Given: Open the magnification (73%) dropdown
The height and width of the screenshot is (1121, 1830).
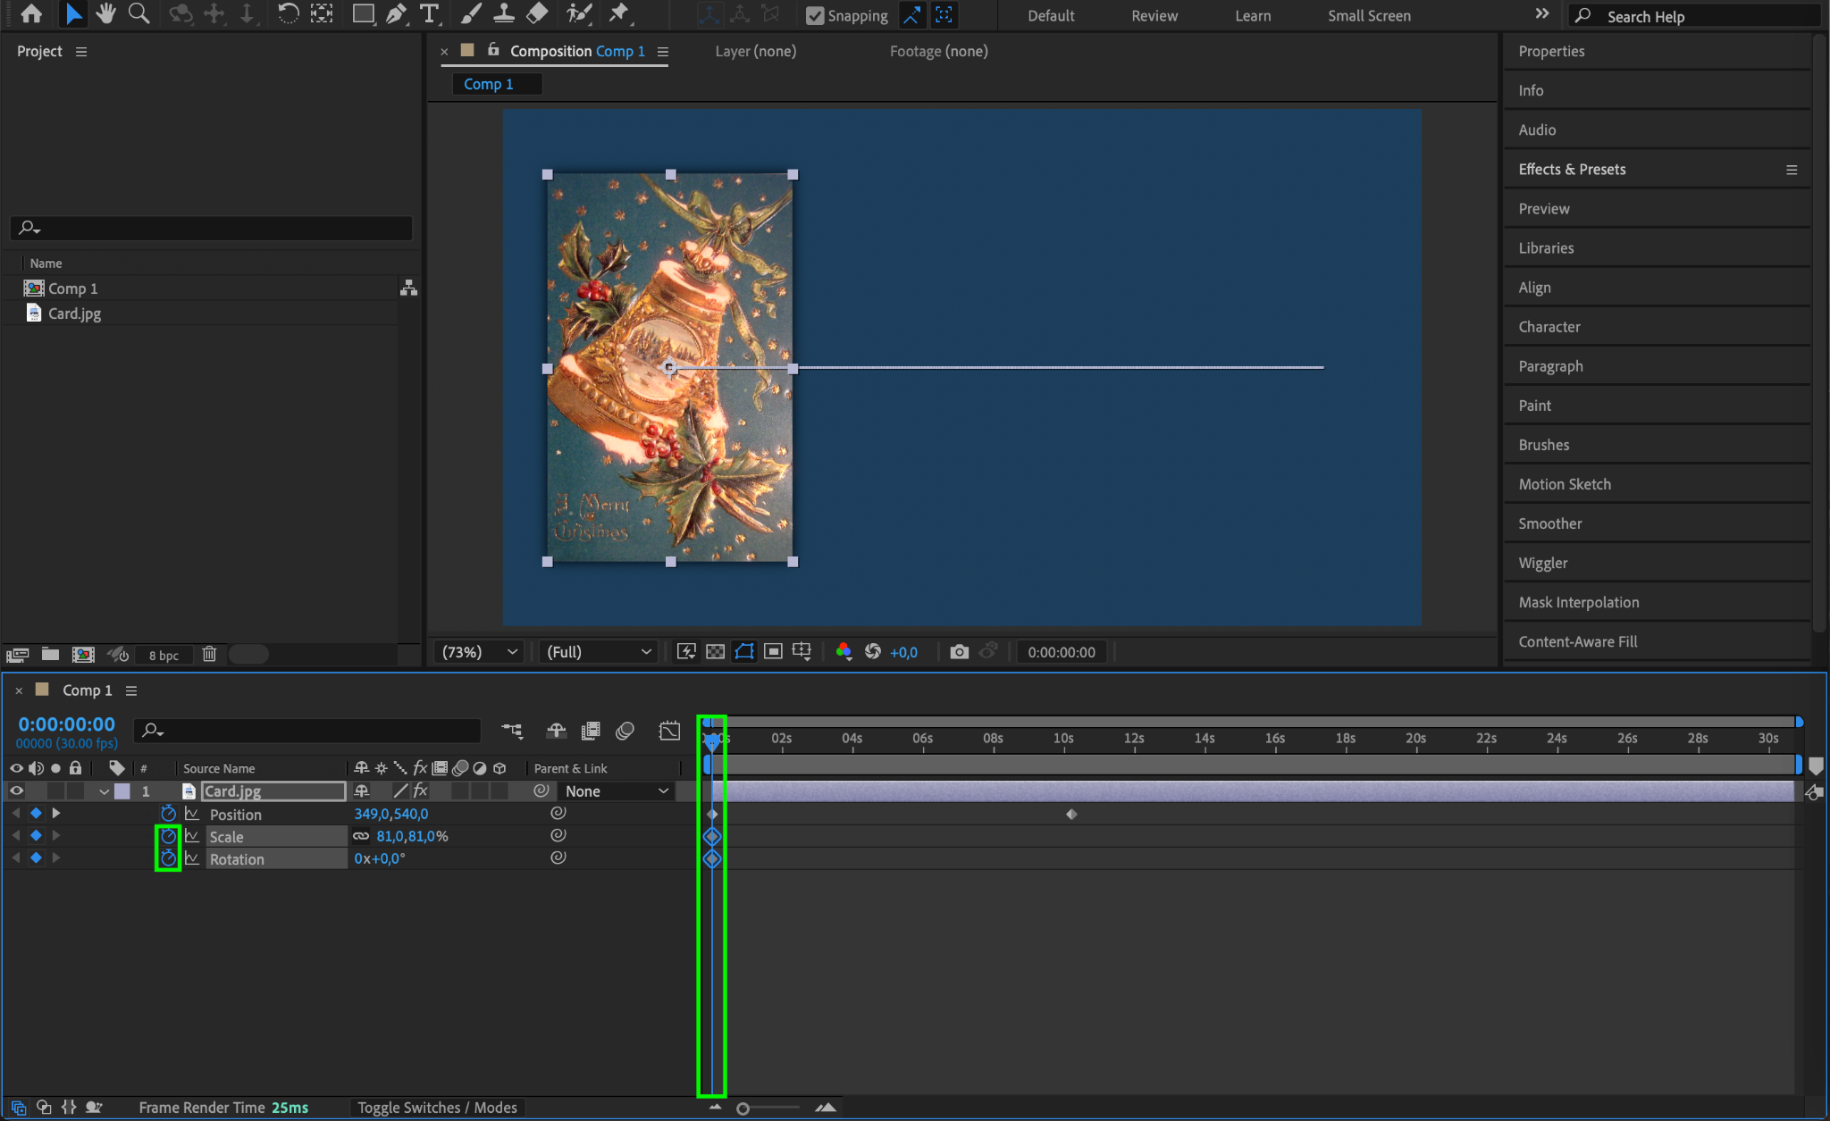Looking at the screenshot, I should tap(480, 652).
